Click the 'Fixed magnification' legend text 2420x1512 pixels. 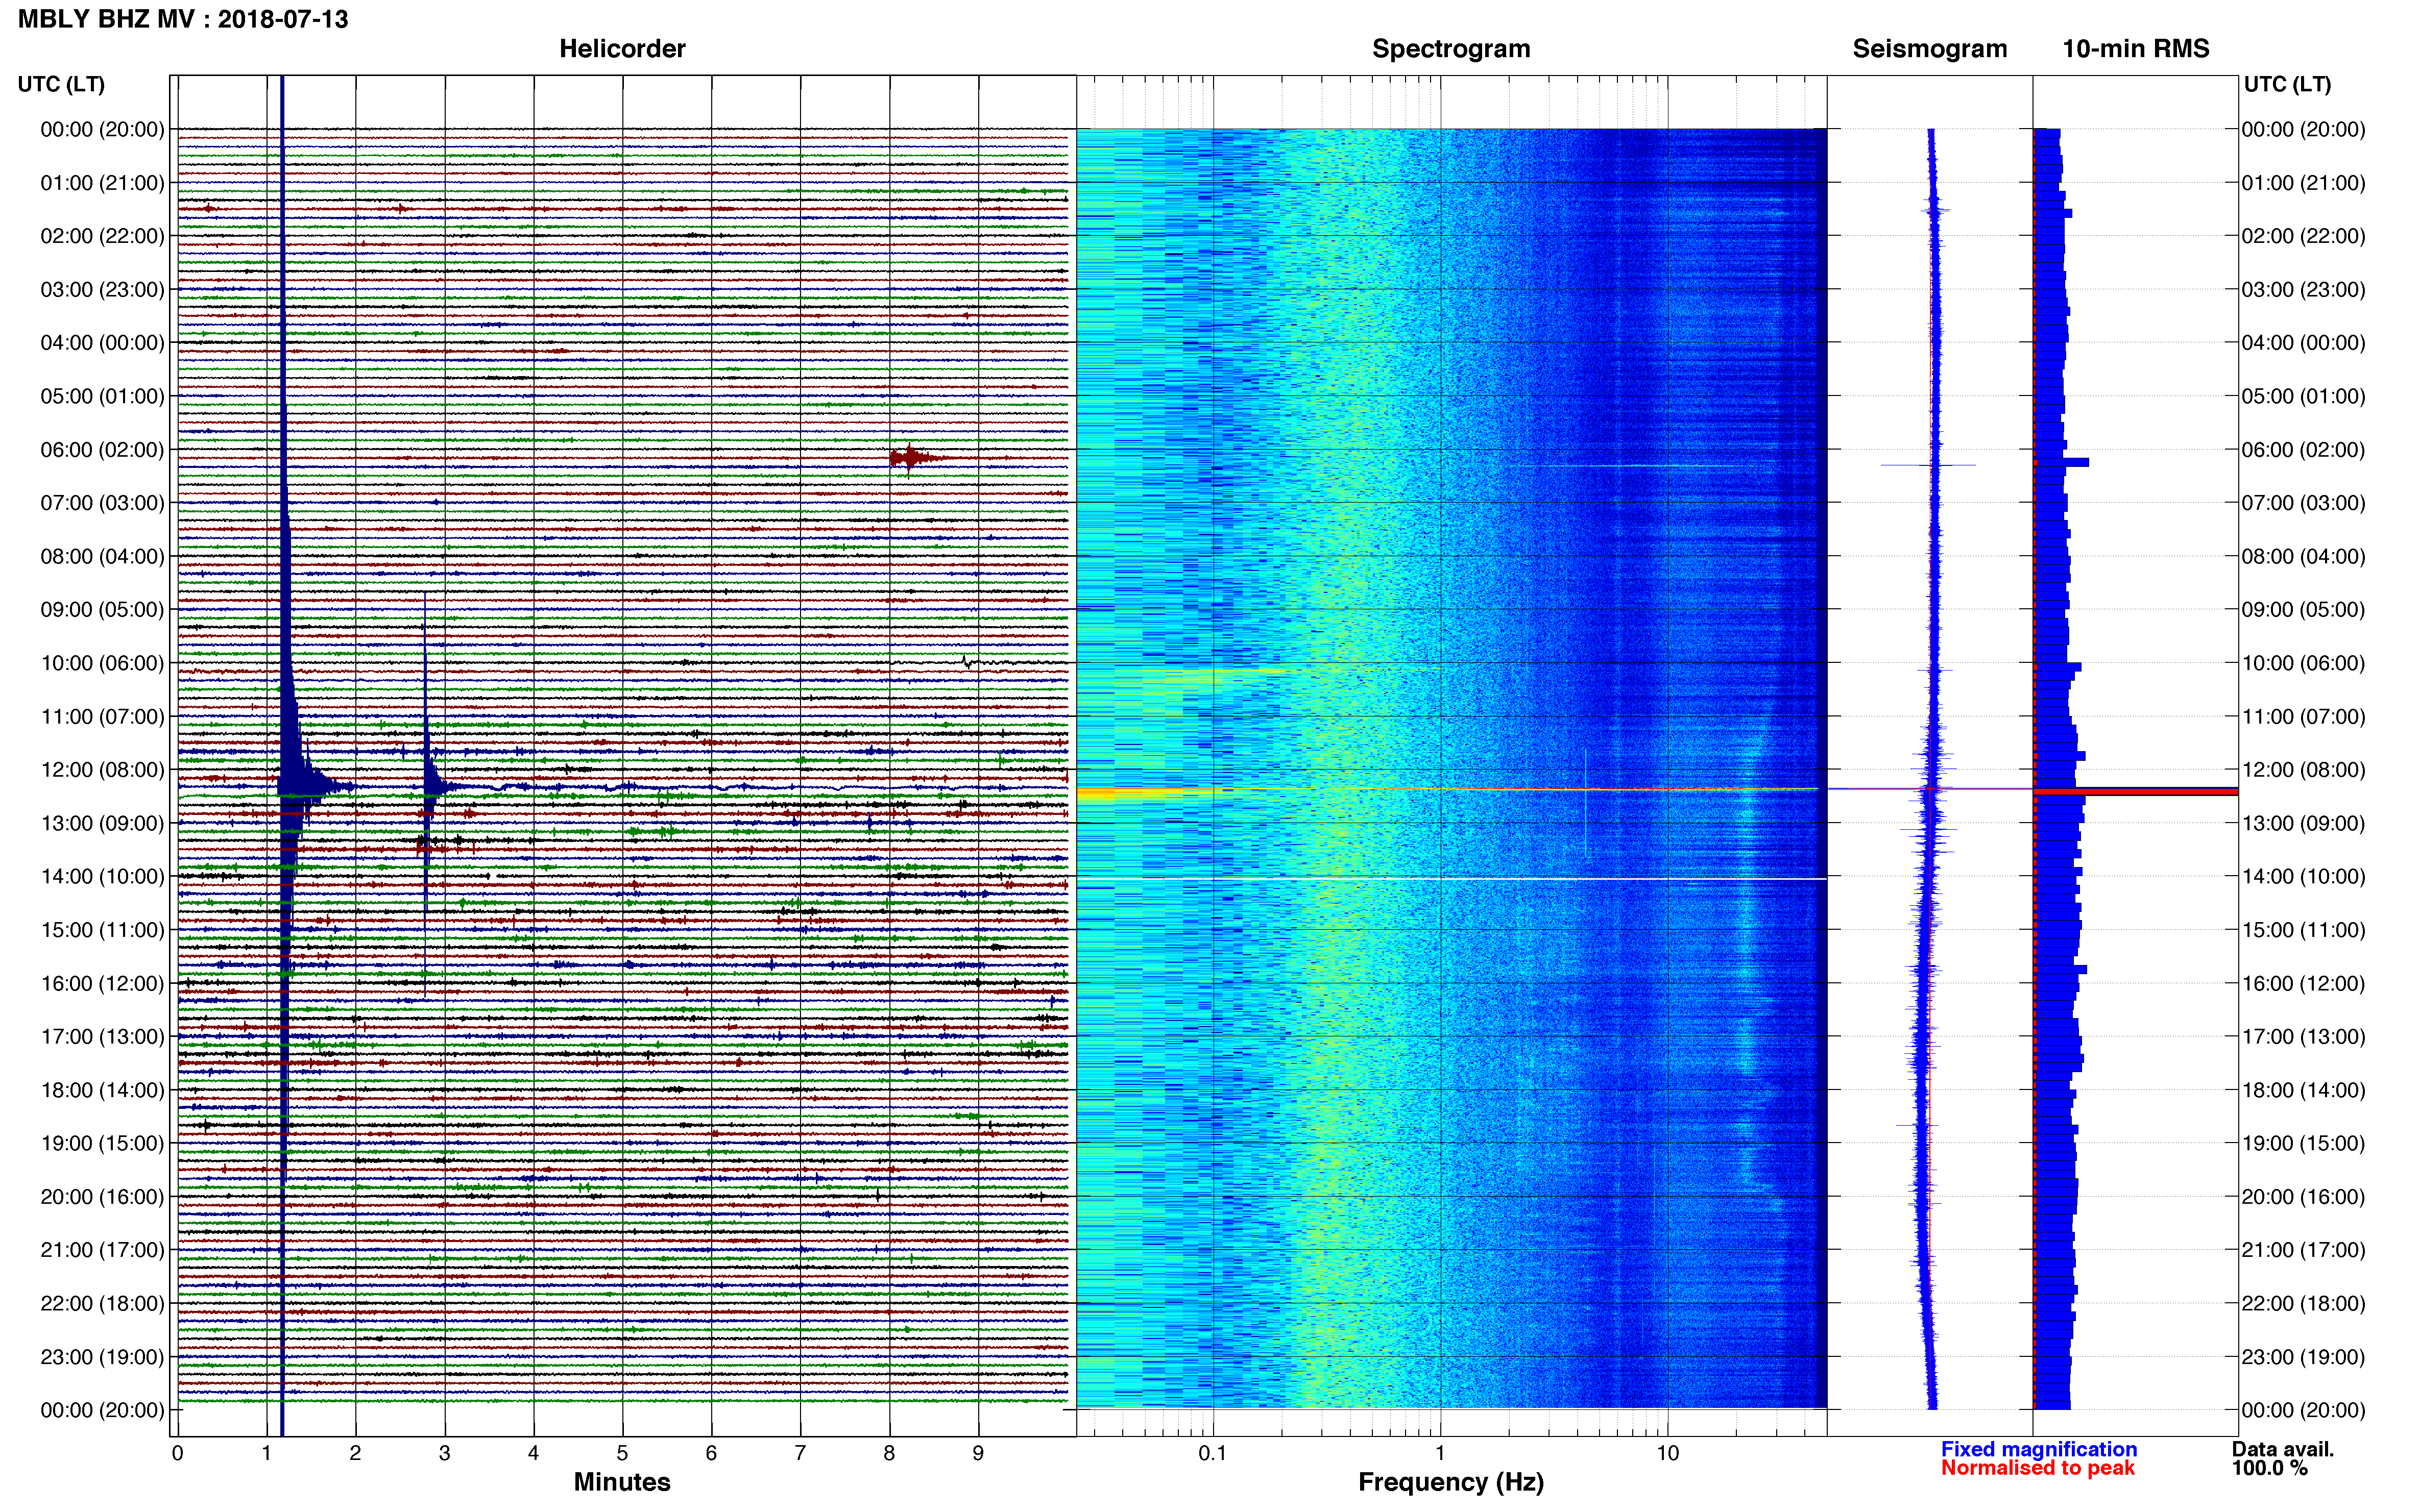click(2039, 1449)
